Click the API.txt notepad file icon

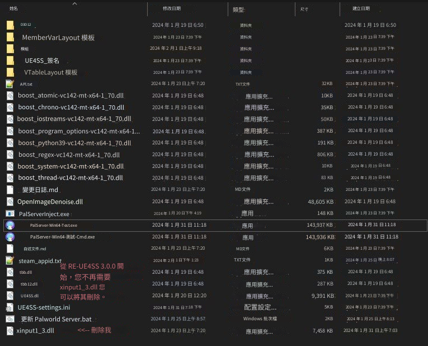click(x=10, y=84)
